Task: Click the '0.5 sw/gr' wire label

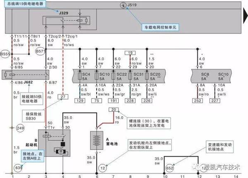Action: pos(119,92)
